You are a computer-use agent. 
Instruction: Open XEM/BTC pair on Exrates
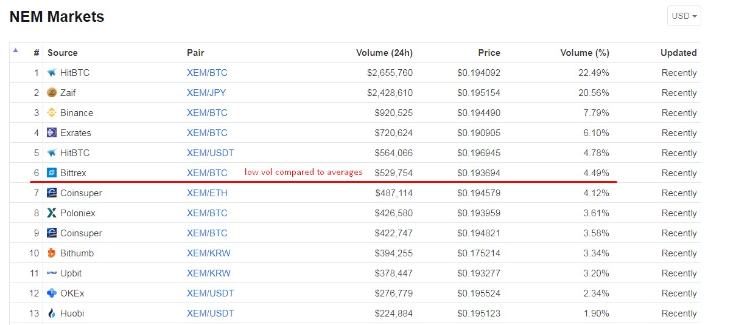click(x=207, y=133)
